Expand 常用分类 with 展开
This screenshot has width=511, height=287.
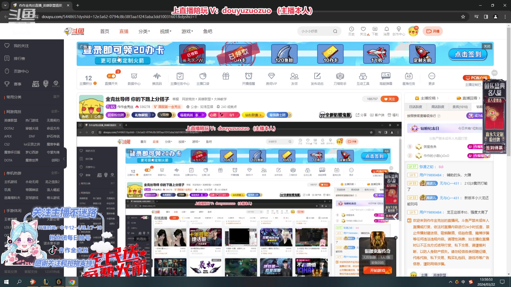(x=56, y=97)
